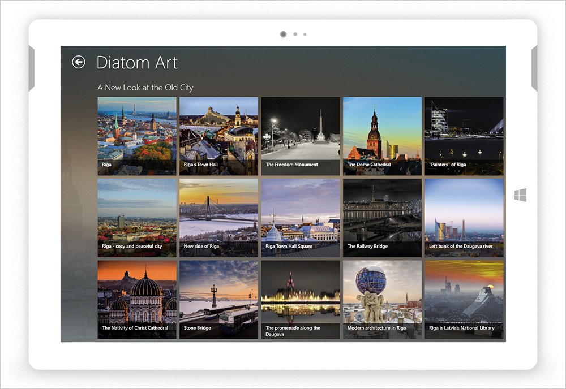This screenshot has width=566, height=389.
Task: Open the New side of Riga photo
Action: pyautogui.click(x=218, y=218)
